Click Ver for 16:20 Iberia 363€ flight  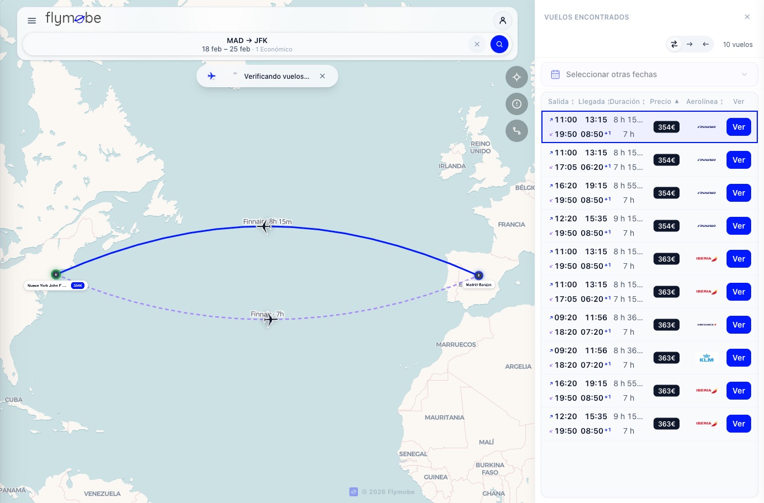pyautogui.click(x=739, y=391)
